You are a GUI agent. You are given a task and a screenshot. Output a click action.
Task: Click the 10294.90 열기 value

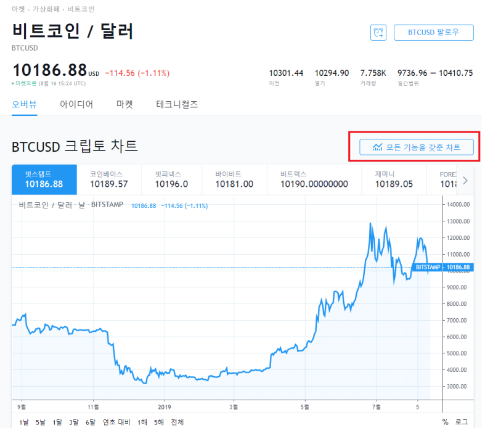click(x=332, y=73)
